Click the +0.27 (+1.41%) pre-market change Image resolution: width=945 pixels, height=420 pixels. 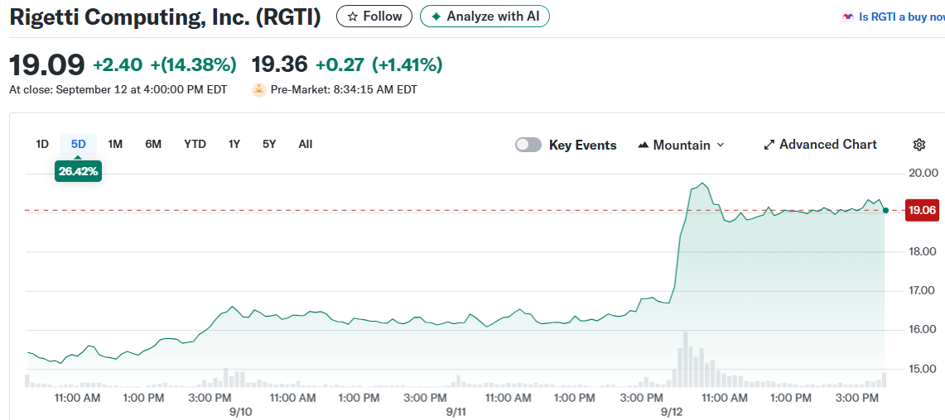pos(379,64)
